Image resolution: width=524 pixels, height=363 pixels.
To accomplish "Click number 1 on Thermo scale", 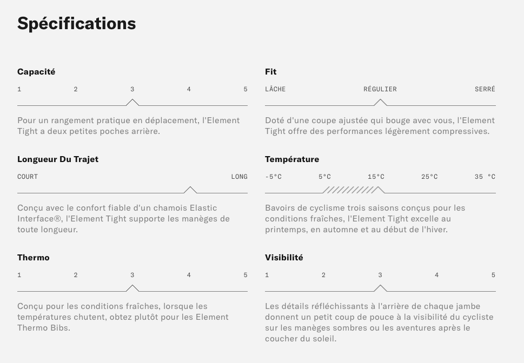I will click(19, 275).
